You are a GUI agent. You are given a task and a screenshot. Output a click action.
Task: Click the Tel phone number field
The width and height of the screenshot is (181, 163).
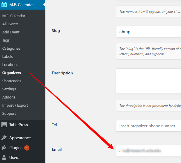point(148,126)
